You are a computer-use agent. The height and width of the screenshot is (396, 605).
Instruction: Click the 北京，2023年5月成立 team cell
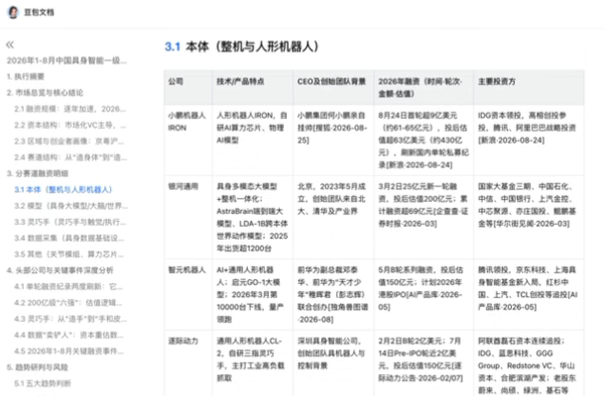coord(333,218)
